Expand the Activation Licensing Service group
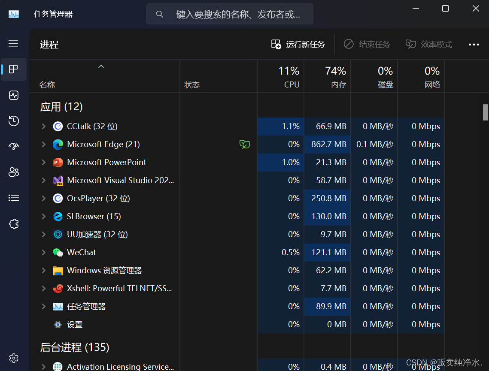 pyautogui.click(x=44, y=367)
